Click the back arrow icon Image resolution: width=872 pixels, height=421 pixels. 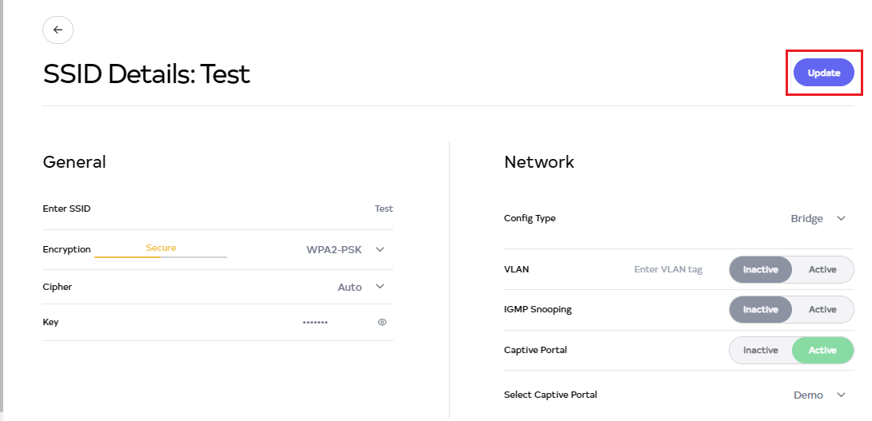(x=58, y=30)
